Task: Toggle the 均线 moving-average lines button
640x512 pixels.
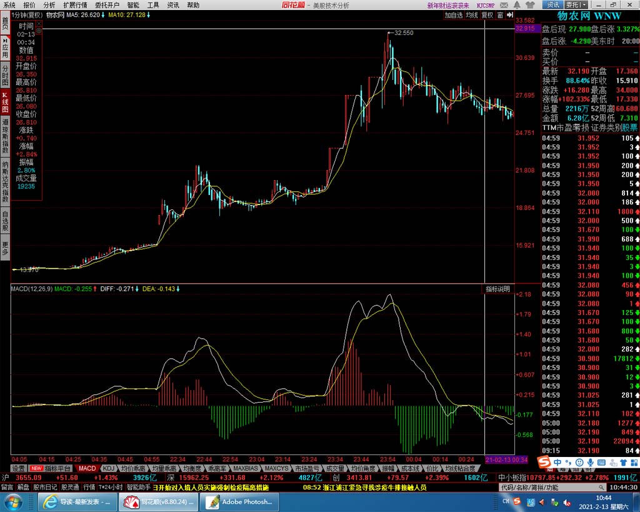Action: pos(472,15)
